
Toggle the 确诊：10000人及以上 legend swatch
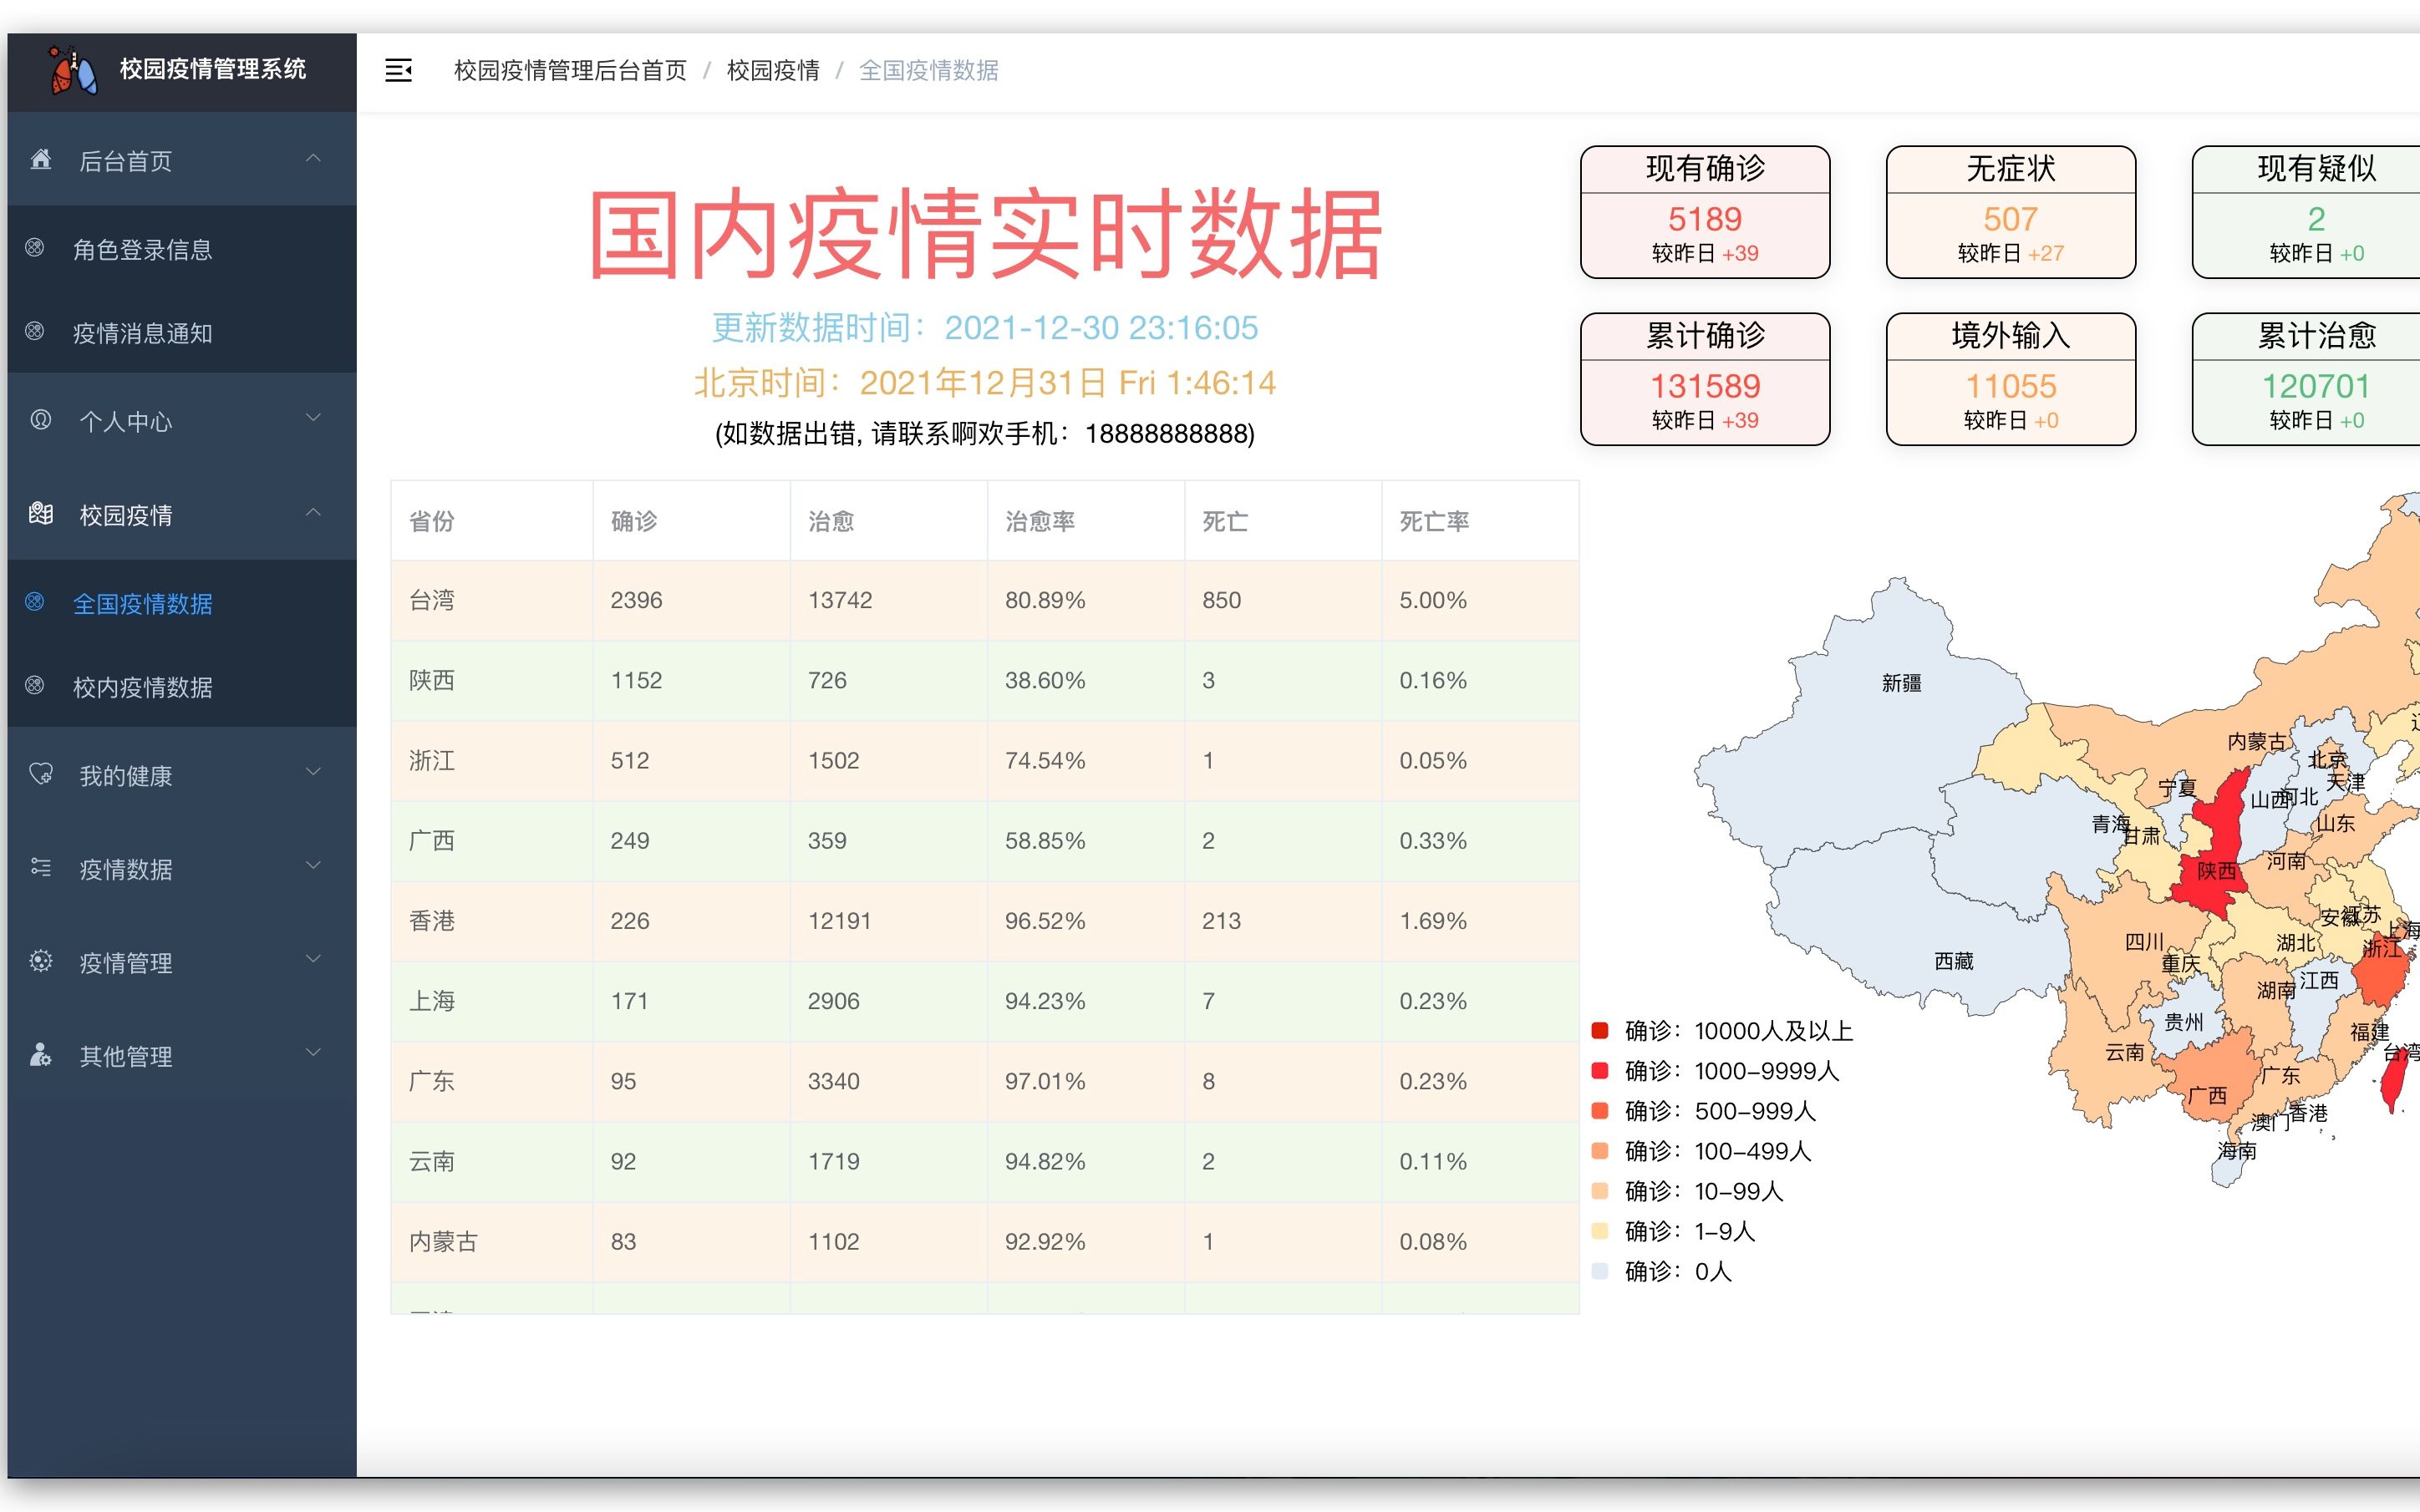pos(1601,1030)
